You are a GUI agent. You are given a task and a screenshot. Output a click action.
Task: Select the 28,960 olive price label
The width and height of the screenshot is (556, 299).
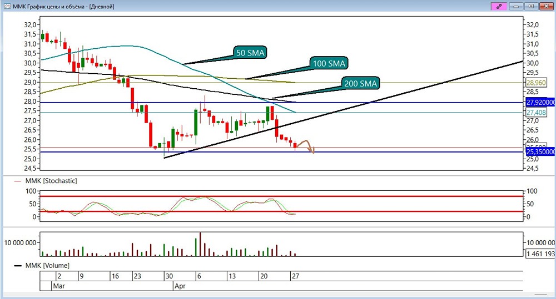point(536,83)
